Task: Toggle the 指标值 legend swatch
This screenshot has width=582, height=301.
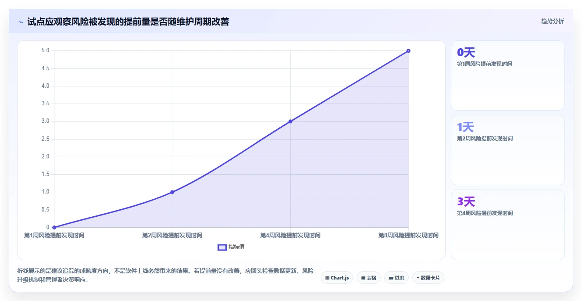Action: [x=222, y=247]
